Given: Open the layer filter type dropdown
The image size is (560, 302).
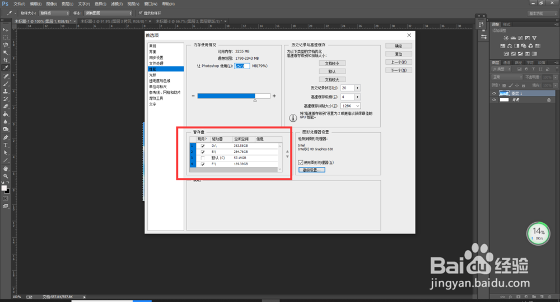Looking at the screenshot, I should click(x=502, y=69).
